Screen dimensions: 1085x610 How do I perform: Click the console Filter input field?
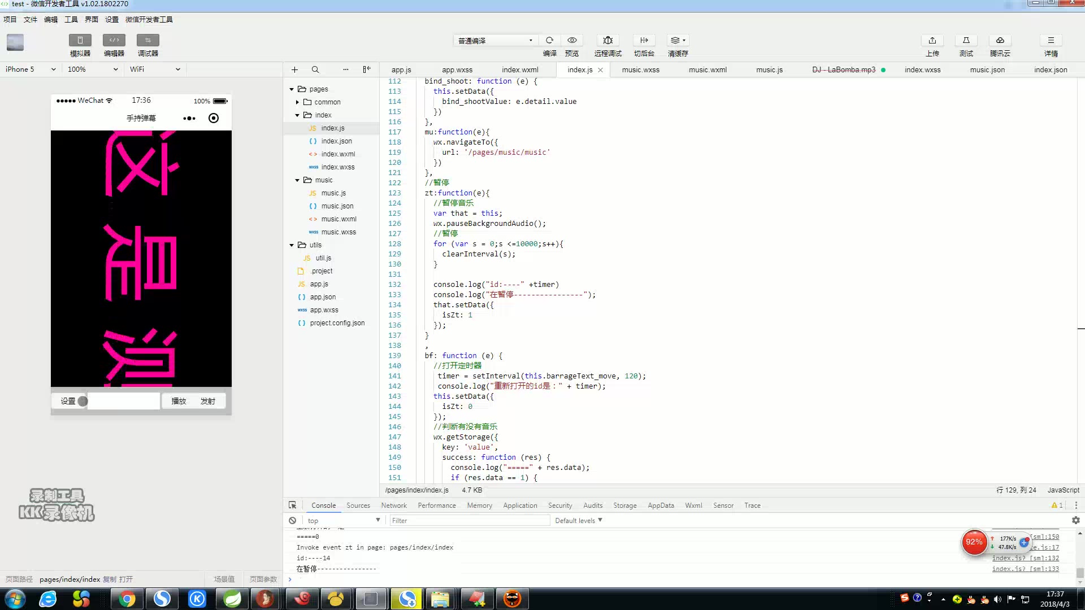pyautogui.click(x=469, y=520)
